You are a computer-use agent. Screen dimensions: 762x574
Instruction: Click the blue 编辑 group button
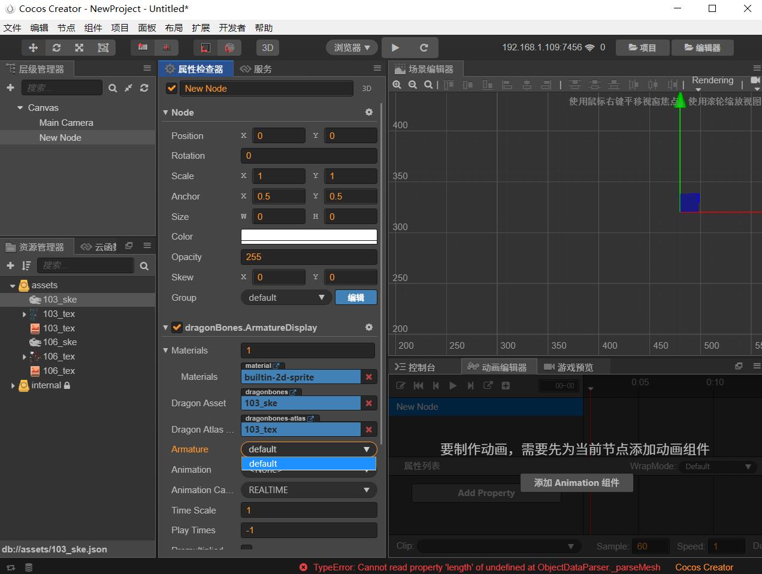[x=356, y=298]
